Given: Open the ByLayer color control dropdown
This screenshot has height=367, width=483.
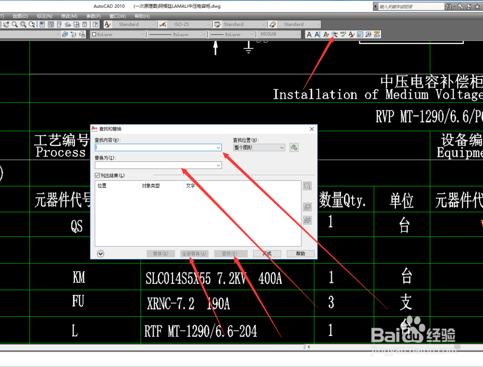Looking at the screenshot, I should [118, 34].
